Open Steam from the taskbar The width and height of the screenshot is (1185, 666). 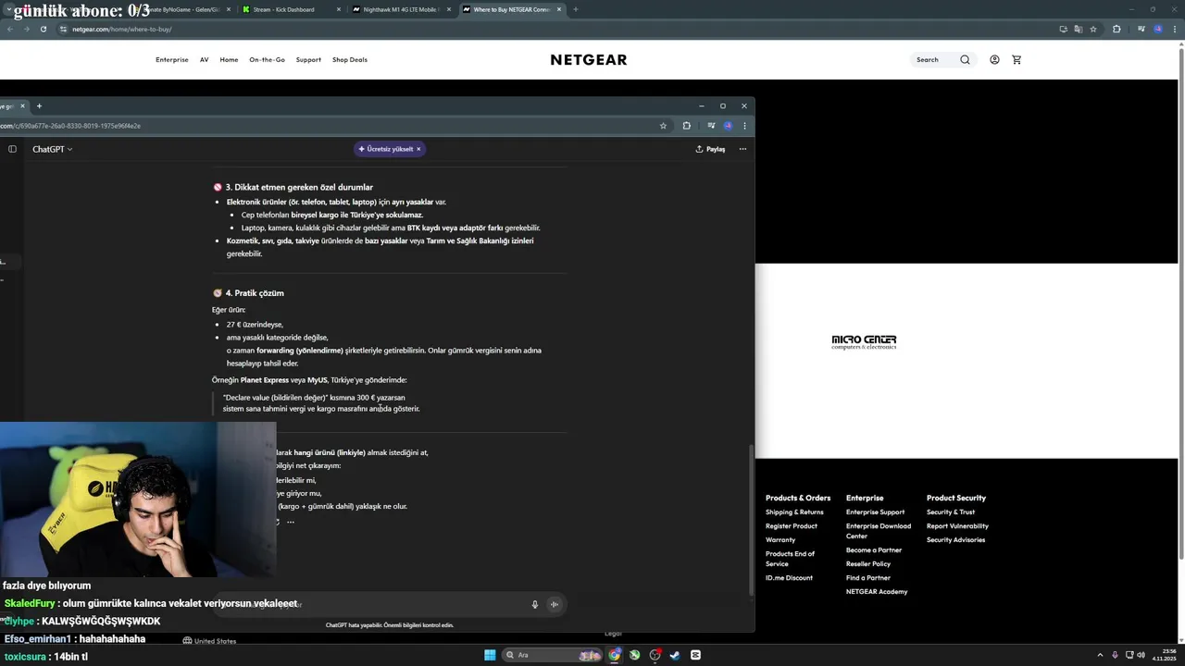point(675,655)
